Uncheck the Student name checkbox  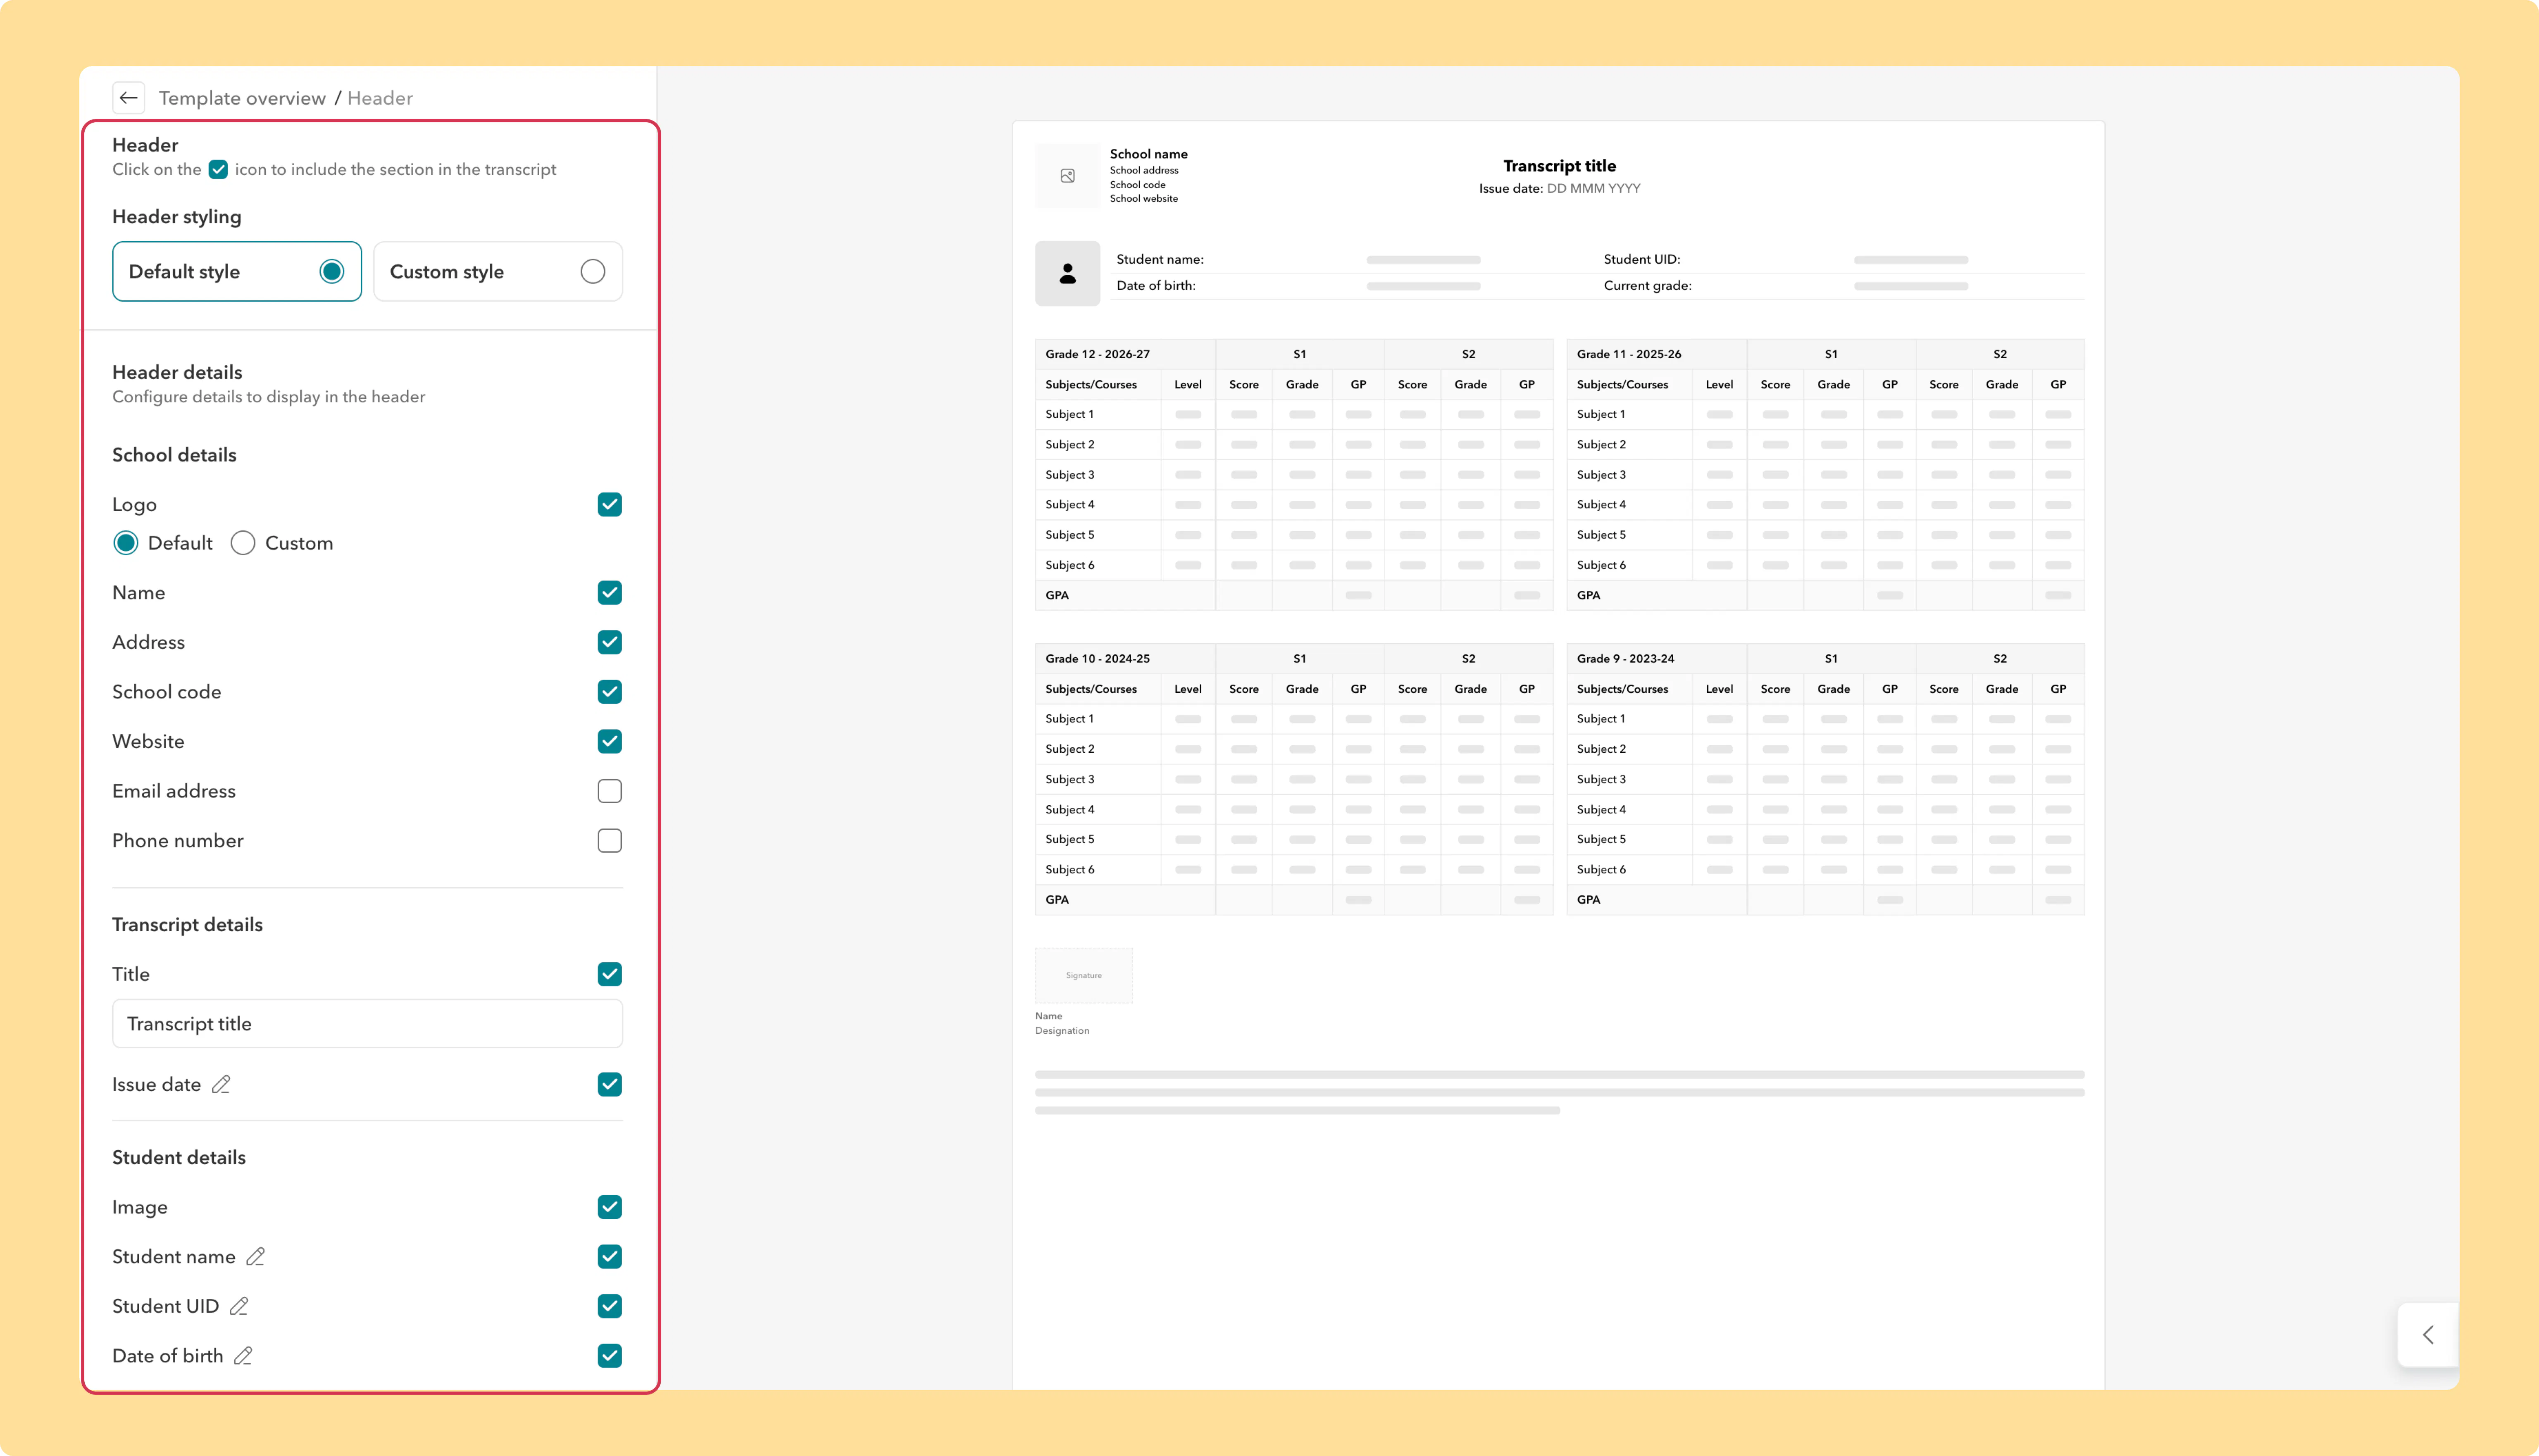610,1257
